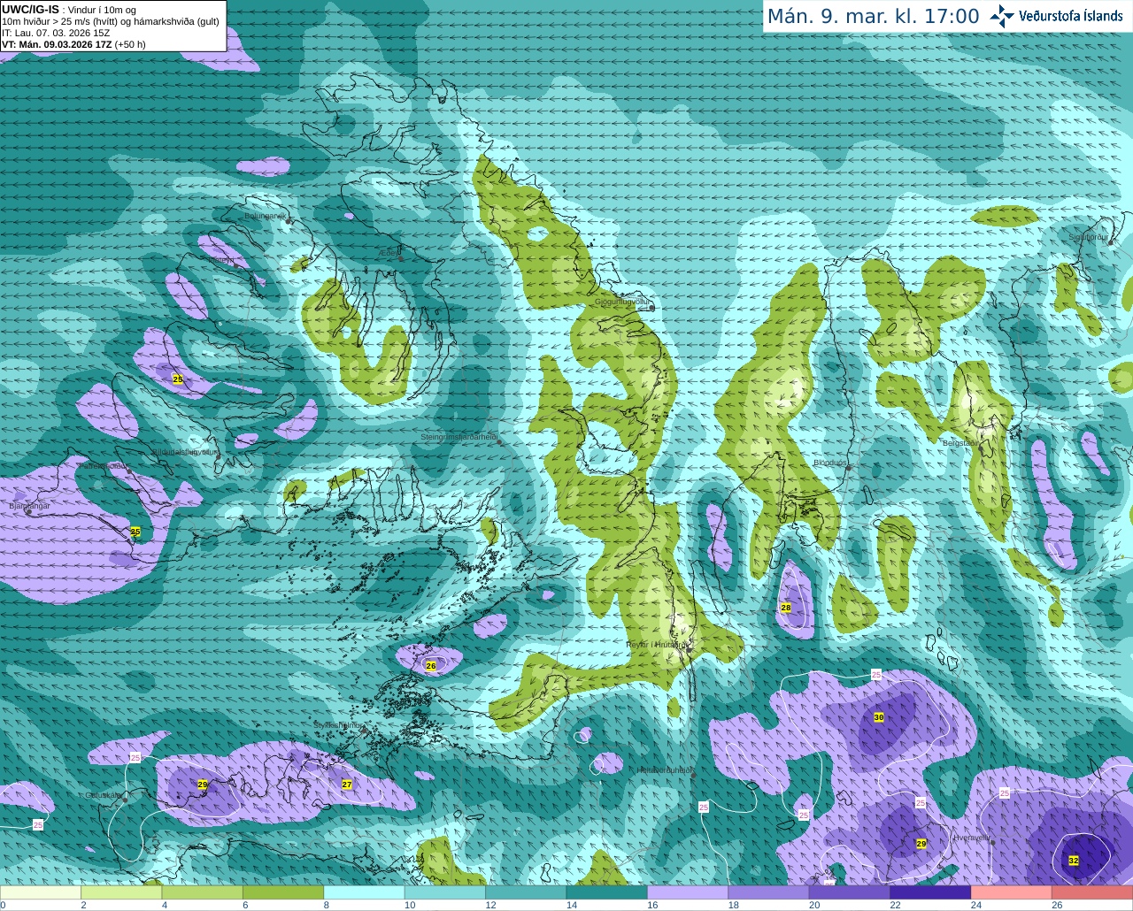Click the yellow gust marker 26
The image size is (1133, 911).
point(431,666)
